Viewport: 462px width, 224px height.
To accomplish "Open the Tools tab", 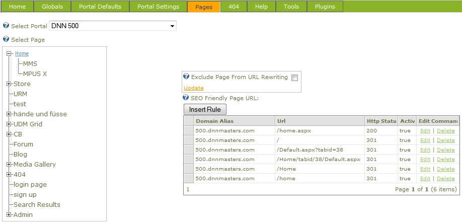I will coord(291,7).
